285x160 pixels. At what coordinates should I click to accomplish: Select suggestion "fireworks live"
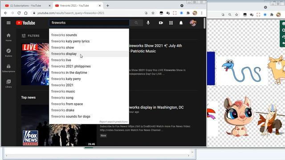click(x=89, y=60)
